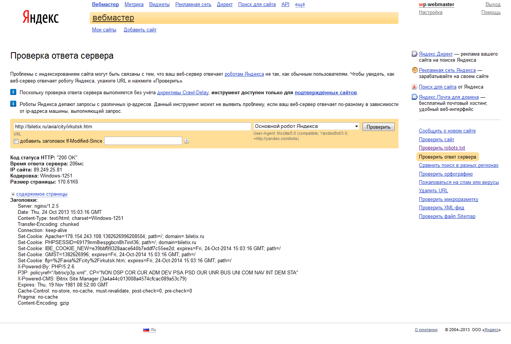Viewport: 511px width, 344px height.
Task: Click the Yandex logo
Action: click(41, 17)
